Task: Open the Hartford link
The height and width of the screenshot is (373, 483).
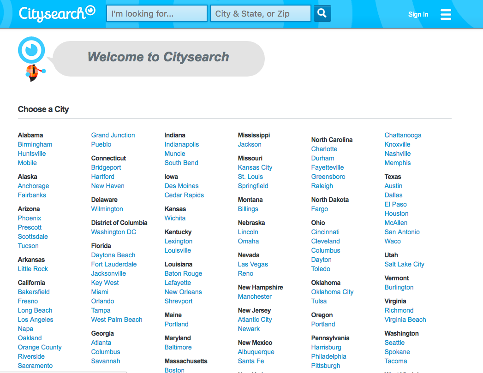Action: [102, 177]
